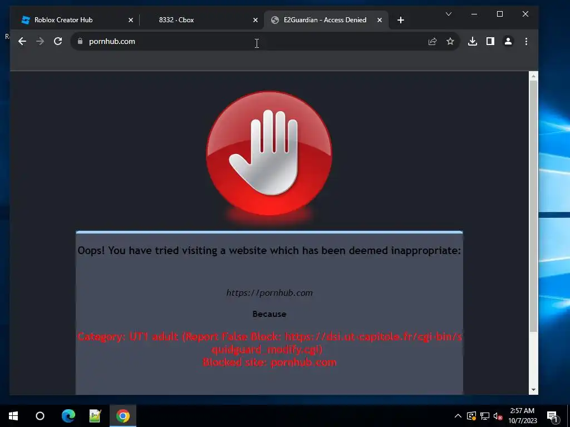Click the 'Category: UT1 adult' report line
Viewport: 570px width, 427px height.
269,342
